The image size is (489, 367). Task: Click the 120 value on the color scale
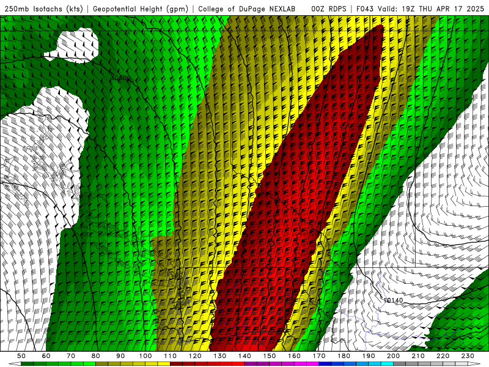click(195, 356)
